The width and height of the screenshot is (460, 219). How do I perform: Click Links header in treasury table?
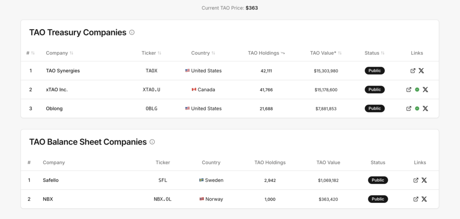coord(417,53)
